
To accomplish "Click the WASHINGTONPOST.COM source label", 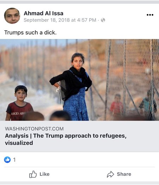I will 34,129.
